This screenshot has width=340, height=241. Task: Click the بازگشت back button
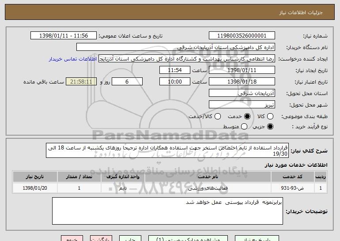101,238
